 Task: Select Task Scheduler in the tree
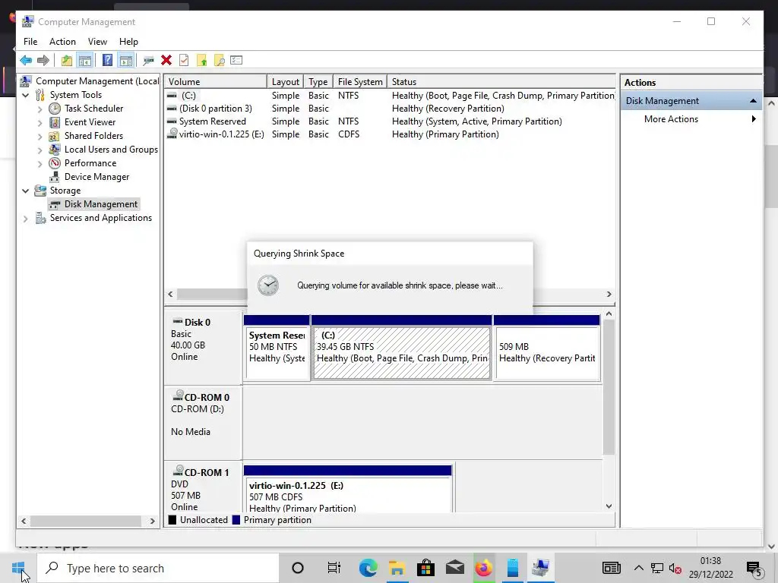pyautogui.click(x=93, y=109)
